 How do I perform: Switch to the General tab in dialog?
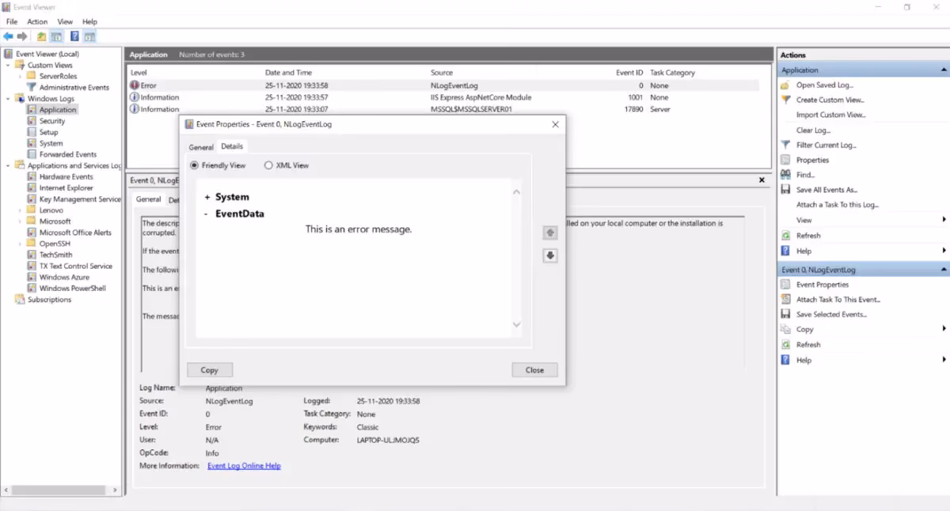201,147
